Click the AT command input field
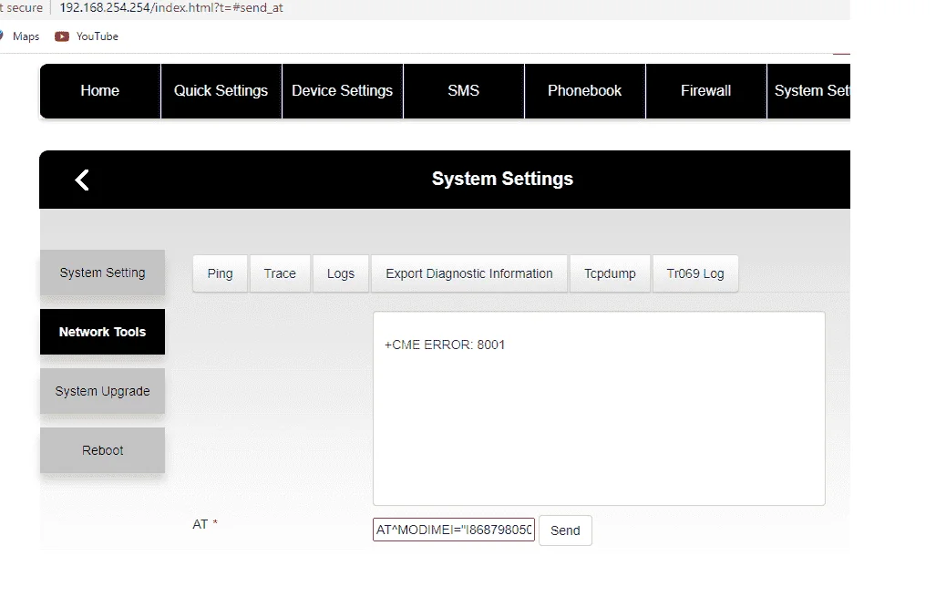 tap(454, 530)
